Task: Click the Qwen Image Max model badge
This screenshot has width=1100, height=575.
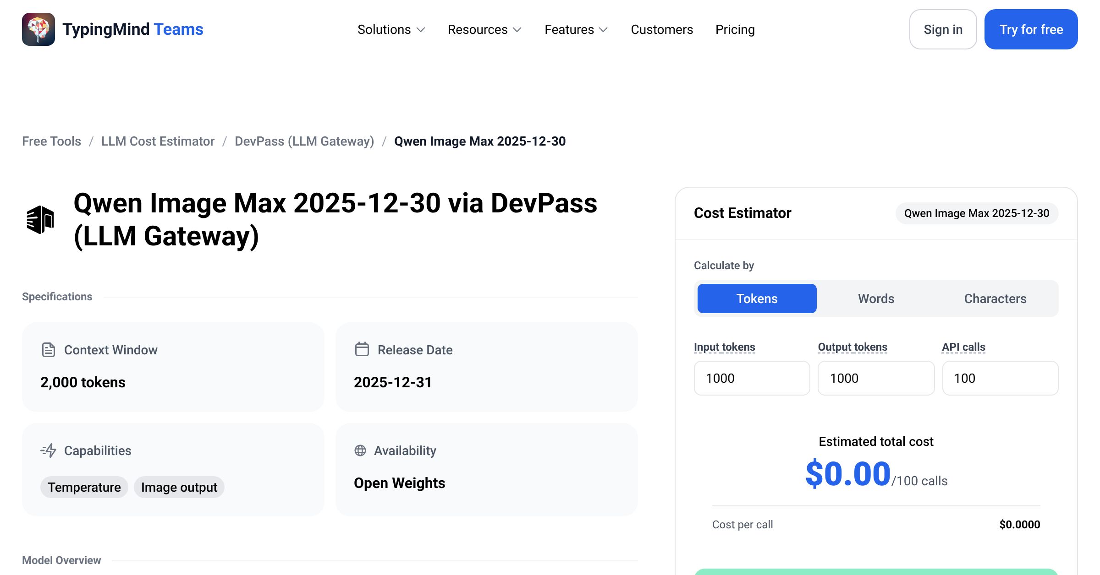Action: [x=977, y=213]
